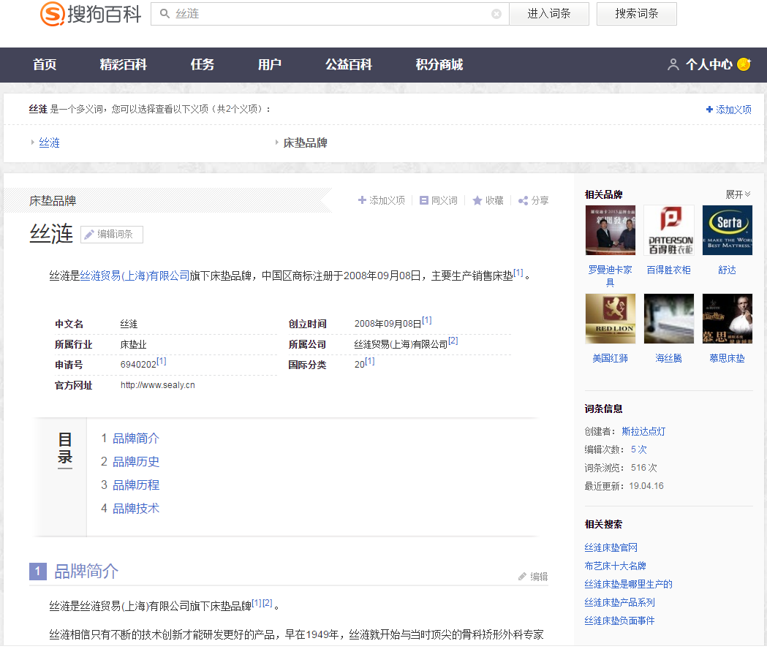
Task: Expand the 相关品牌 list with 展开
Action: point(738,194)
